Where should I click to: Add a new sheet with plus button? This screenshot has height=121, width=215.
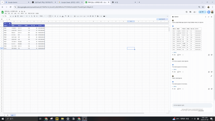point(5,115)
